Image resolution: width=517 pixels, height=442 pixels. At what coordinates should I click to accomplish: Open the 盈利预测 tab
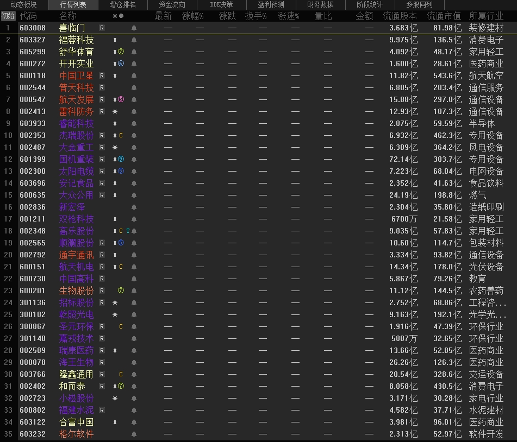(271, 4)
